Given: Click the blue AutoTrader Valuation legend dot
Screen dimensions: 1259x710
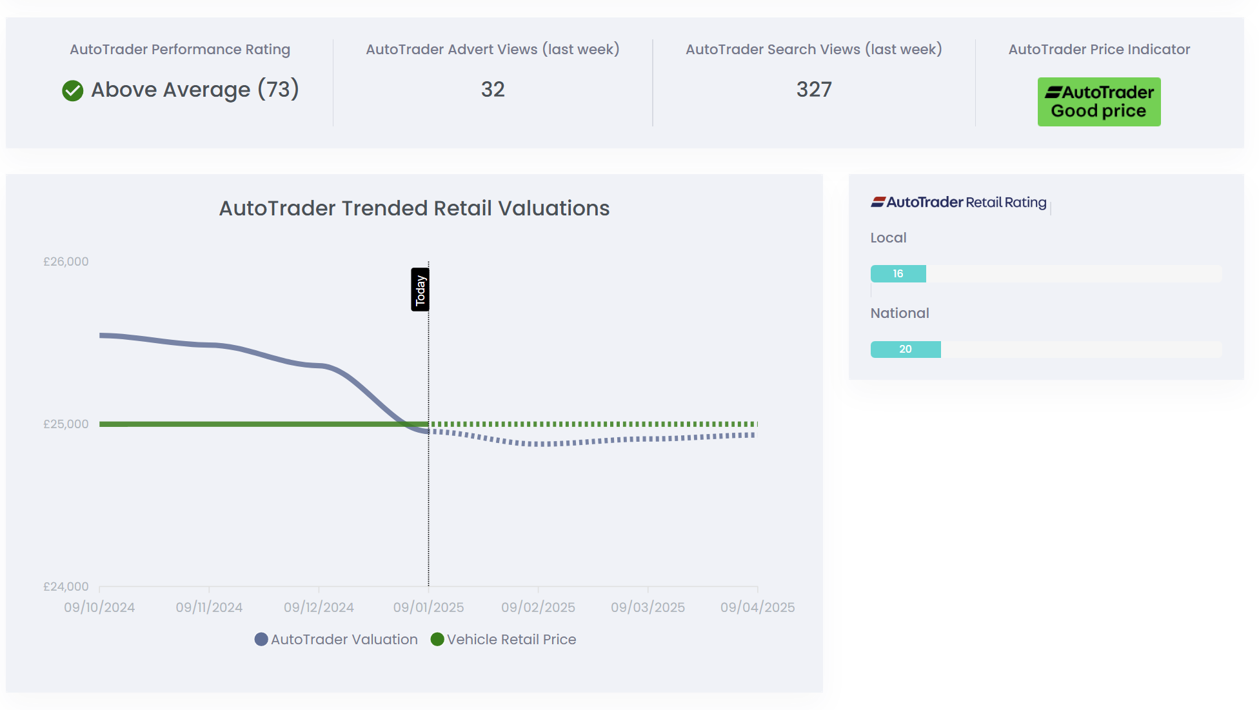Looking at the screenshot, I should (261, 639).
